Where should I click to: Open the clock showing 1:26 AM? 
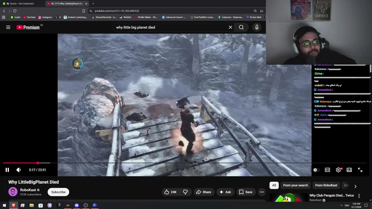[356, 205]
